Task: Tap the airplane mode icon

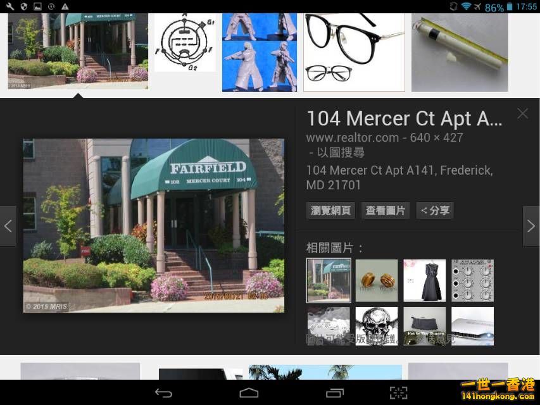Action: pyautogui.click(x=477, y=6)
